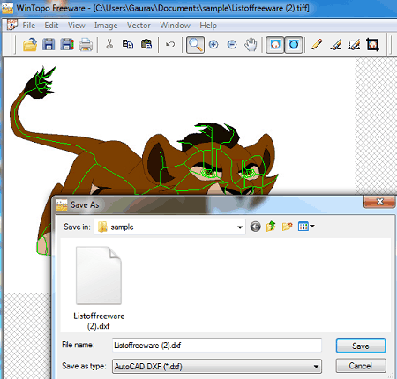Select the Zoom magnifier tool
397x379 pixels.
(195, 45)
